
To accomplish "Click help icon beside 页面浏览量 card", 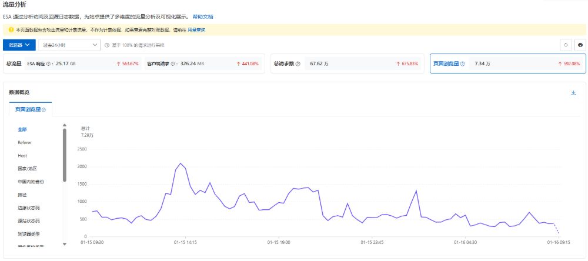I will coord(462,63).
